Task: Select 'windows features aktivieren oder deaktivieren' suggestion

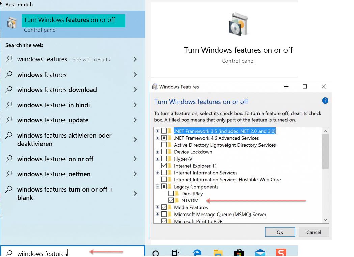Action: pyautogui.click(x=73, y=139)
